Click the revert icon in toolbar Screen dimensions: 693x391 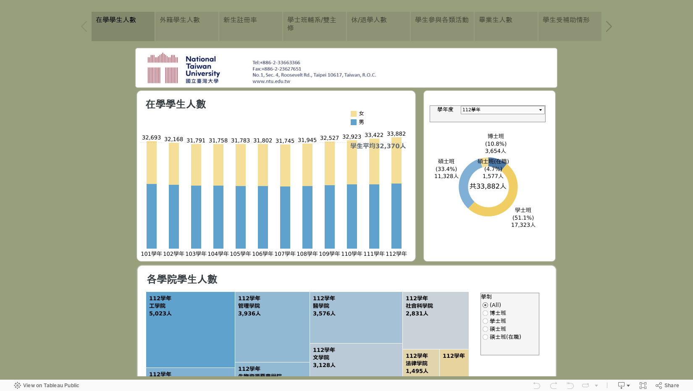(570, 386)
